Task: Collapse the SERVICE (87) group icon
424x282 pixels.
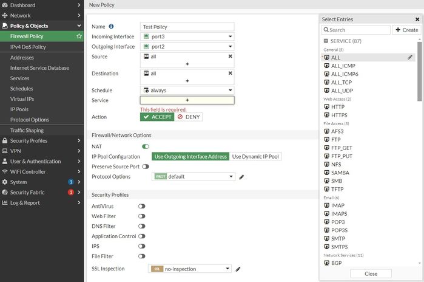Action: click(326, 41)
